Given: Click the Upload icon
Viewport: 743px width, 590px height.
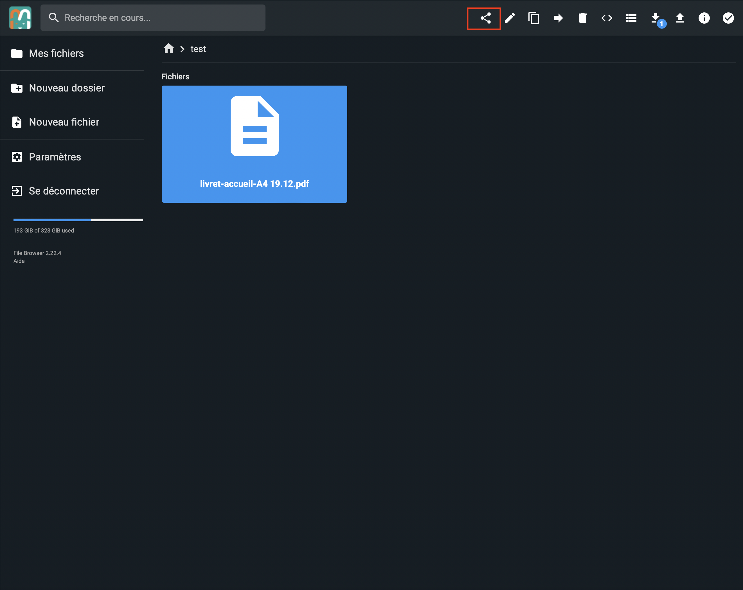Looking at the screenshot, I should coord(680,18).
